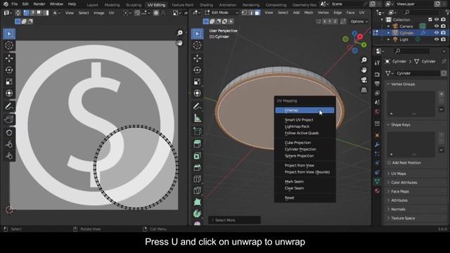Open the Image menu in UV editor

[98, 13]
